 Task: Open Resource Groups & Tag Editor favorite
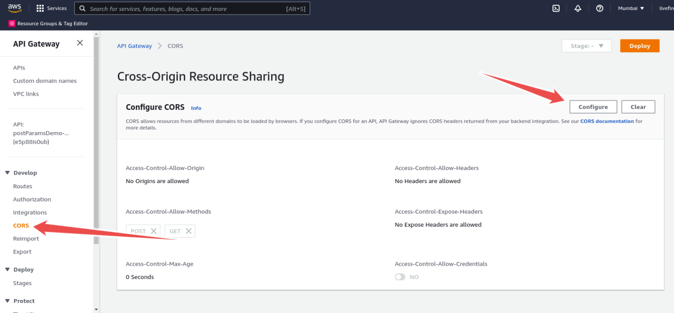click(x=47, y=23)
